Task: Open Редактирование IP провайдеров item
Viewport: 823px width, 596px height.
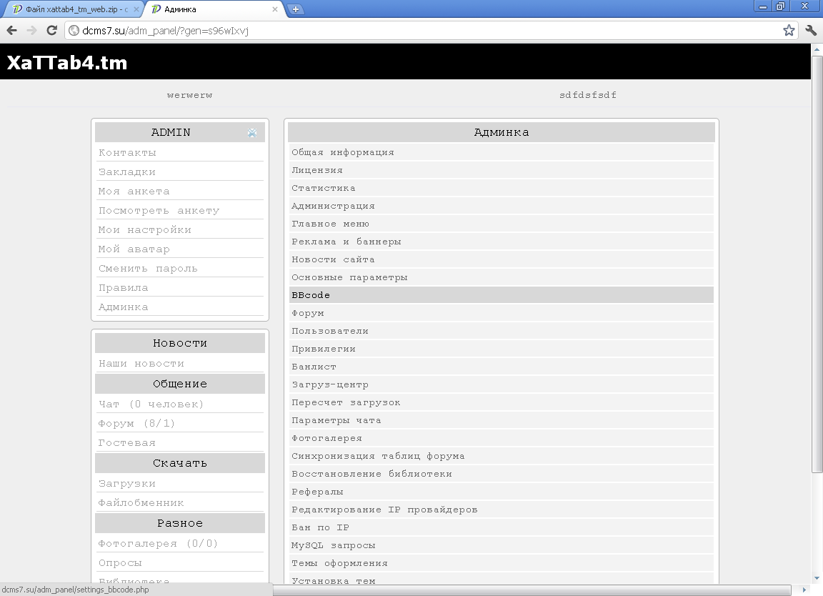Action: (x=502, y=510)
